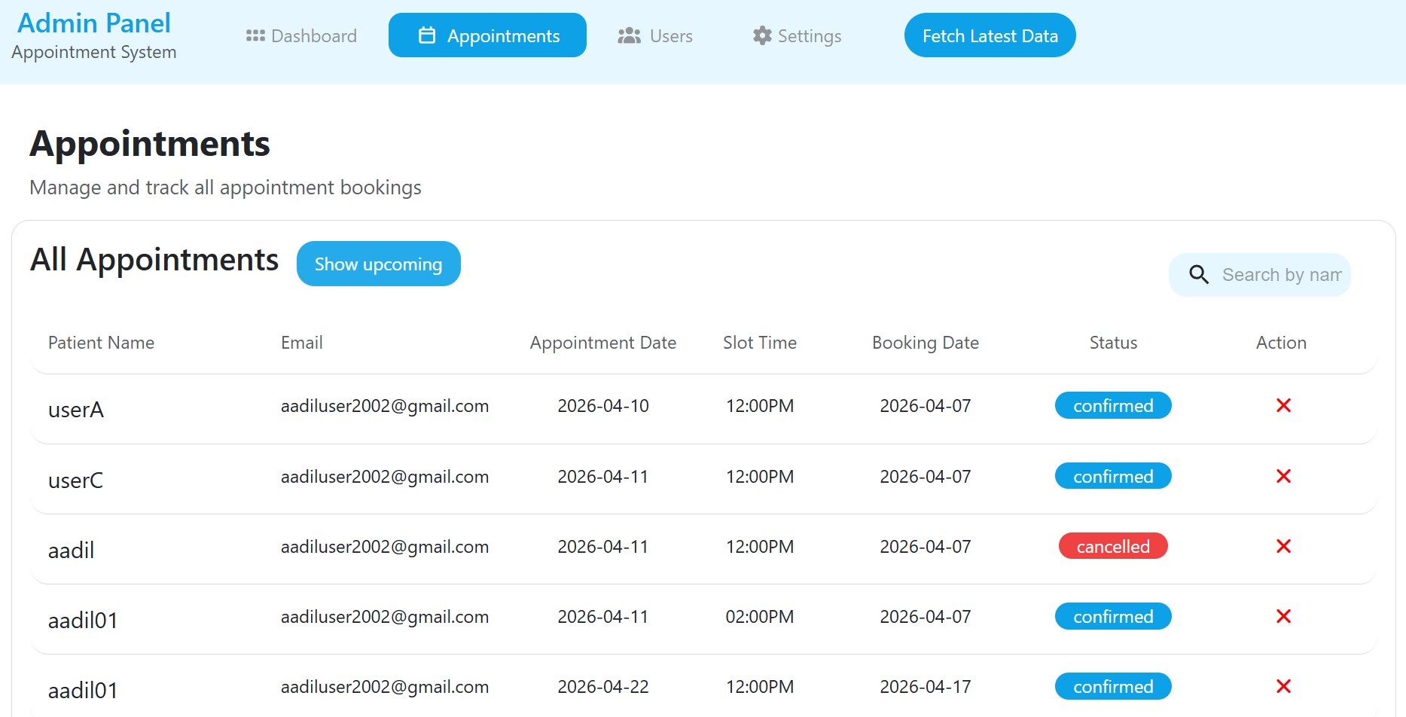Click the Dashboard grid icon

coord(255,35)
